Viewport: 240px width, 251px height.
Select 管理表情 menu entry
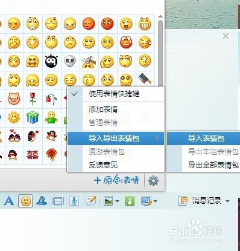tap(116, 123)
